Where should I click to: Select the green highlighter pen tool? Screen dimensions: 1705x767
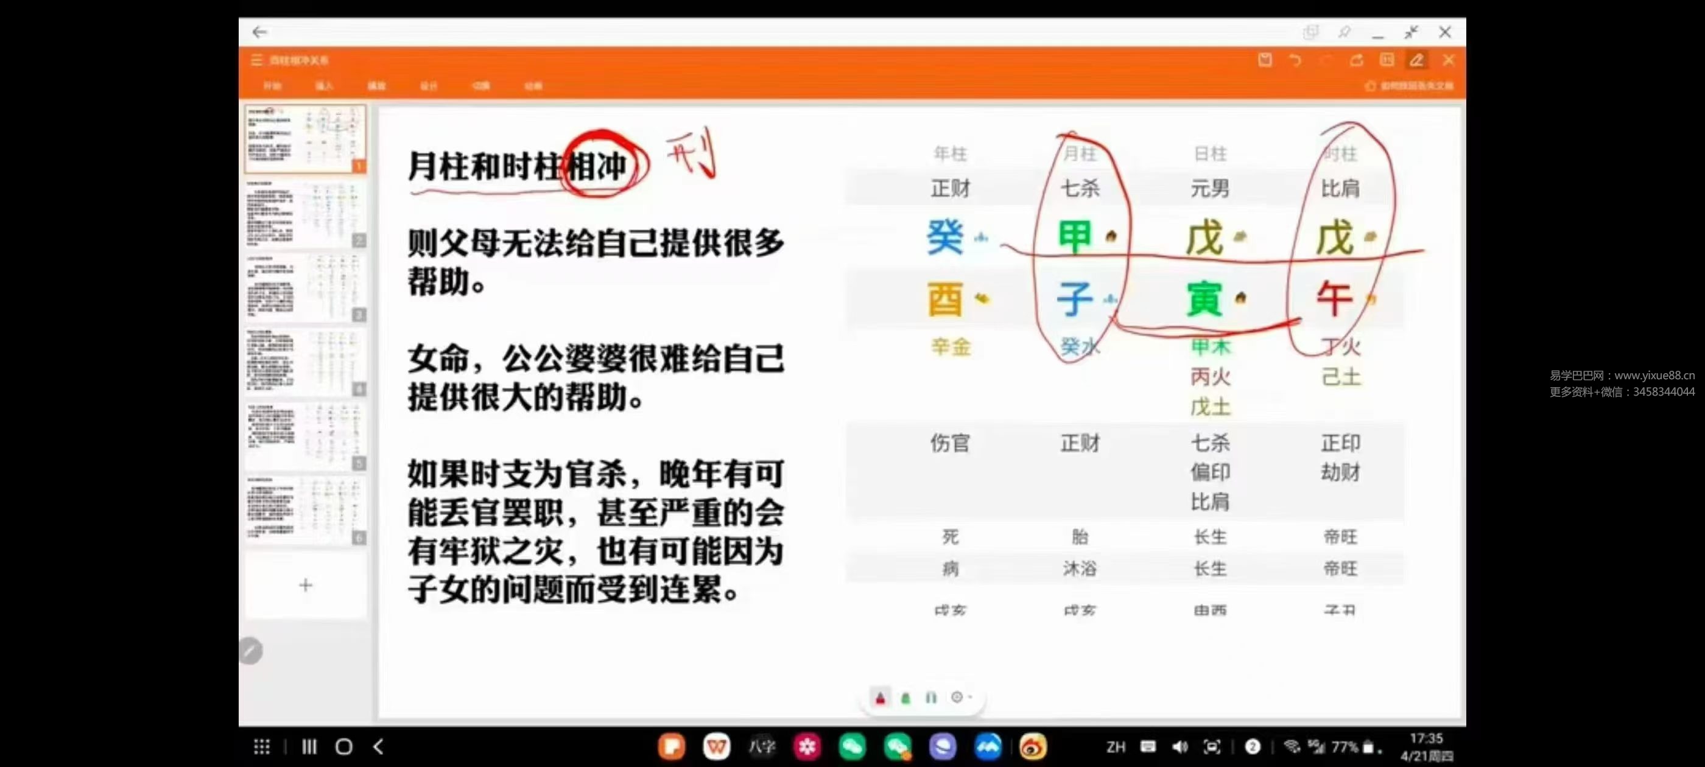905,698
